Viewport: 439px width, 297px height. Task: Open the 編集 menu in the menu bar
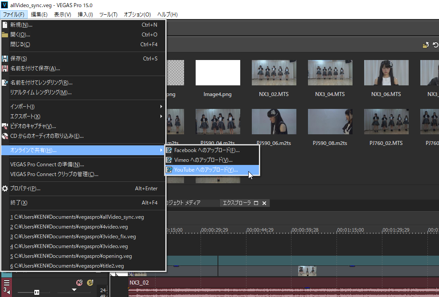[39, 15]
